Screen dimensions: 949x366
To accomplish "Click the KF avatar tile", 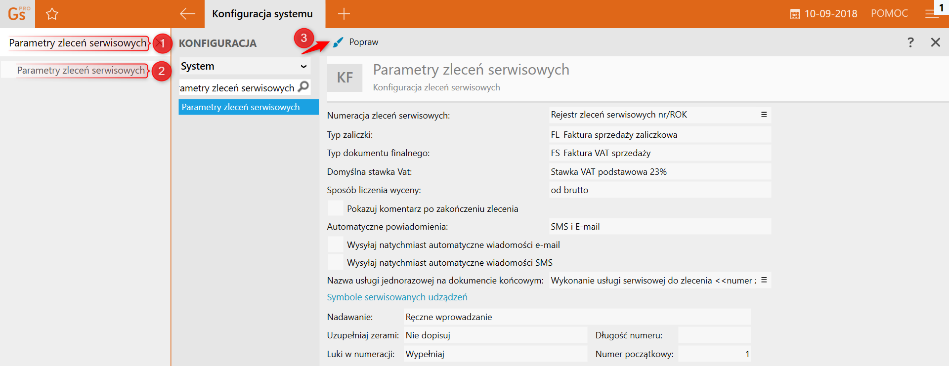I will (345, 78).
